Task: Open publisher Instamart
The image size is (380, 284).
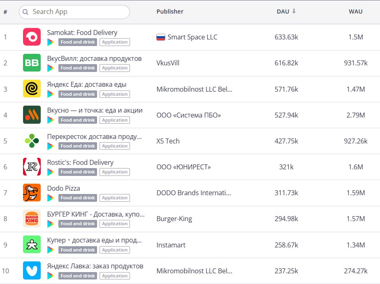Action: click(171, 245)
